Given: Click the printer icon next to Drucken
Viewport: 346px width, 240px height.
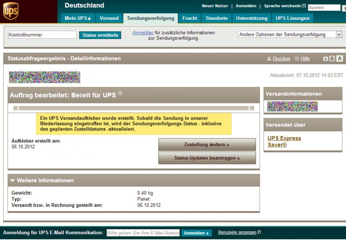Looking at the screenshot, I should pyautogui.click(x=269, y=59).
